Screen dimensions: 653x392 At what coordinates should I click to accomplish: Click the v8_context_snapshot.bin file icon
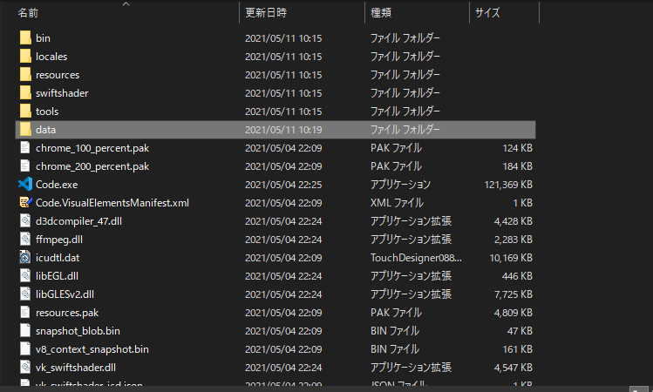coord(25,349)
